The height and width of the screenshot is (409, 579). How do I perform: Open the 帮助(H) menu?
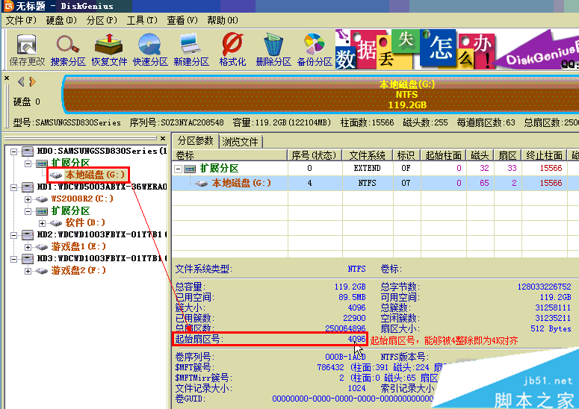pos(223,20)
